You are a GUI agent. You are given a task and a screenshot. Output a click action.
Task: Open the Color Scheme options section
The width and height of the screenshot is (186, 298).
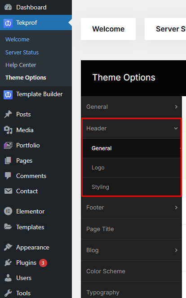coord(131,271)
